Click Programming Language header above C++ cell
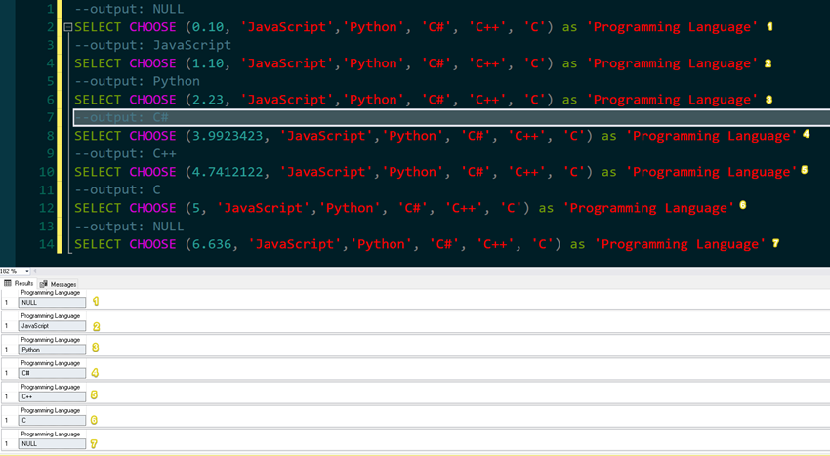 pyautogui.click(x=50, y=387)
